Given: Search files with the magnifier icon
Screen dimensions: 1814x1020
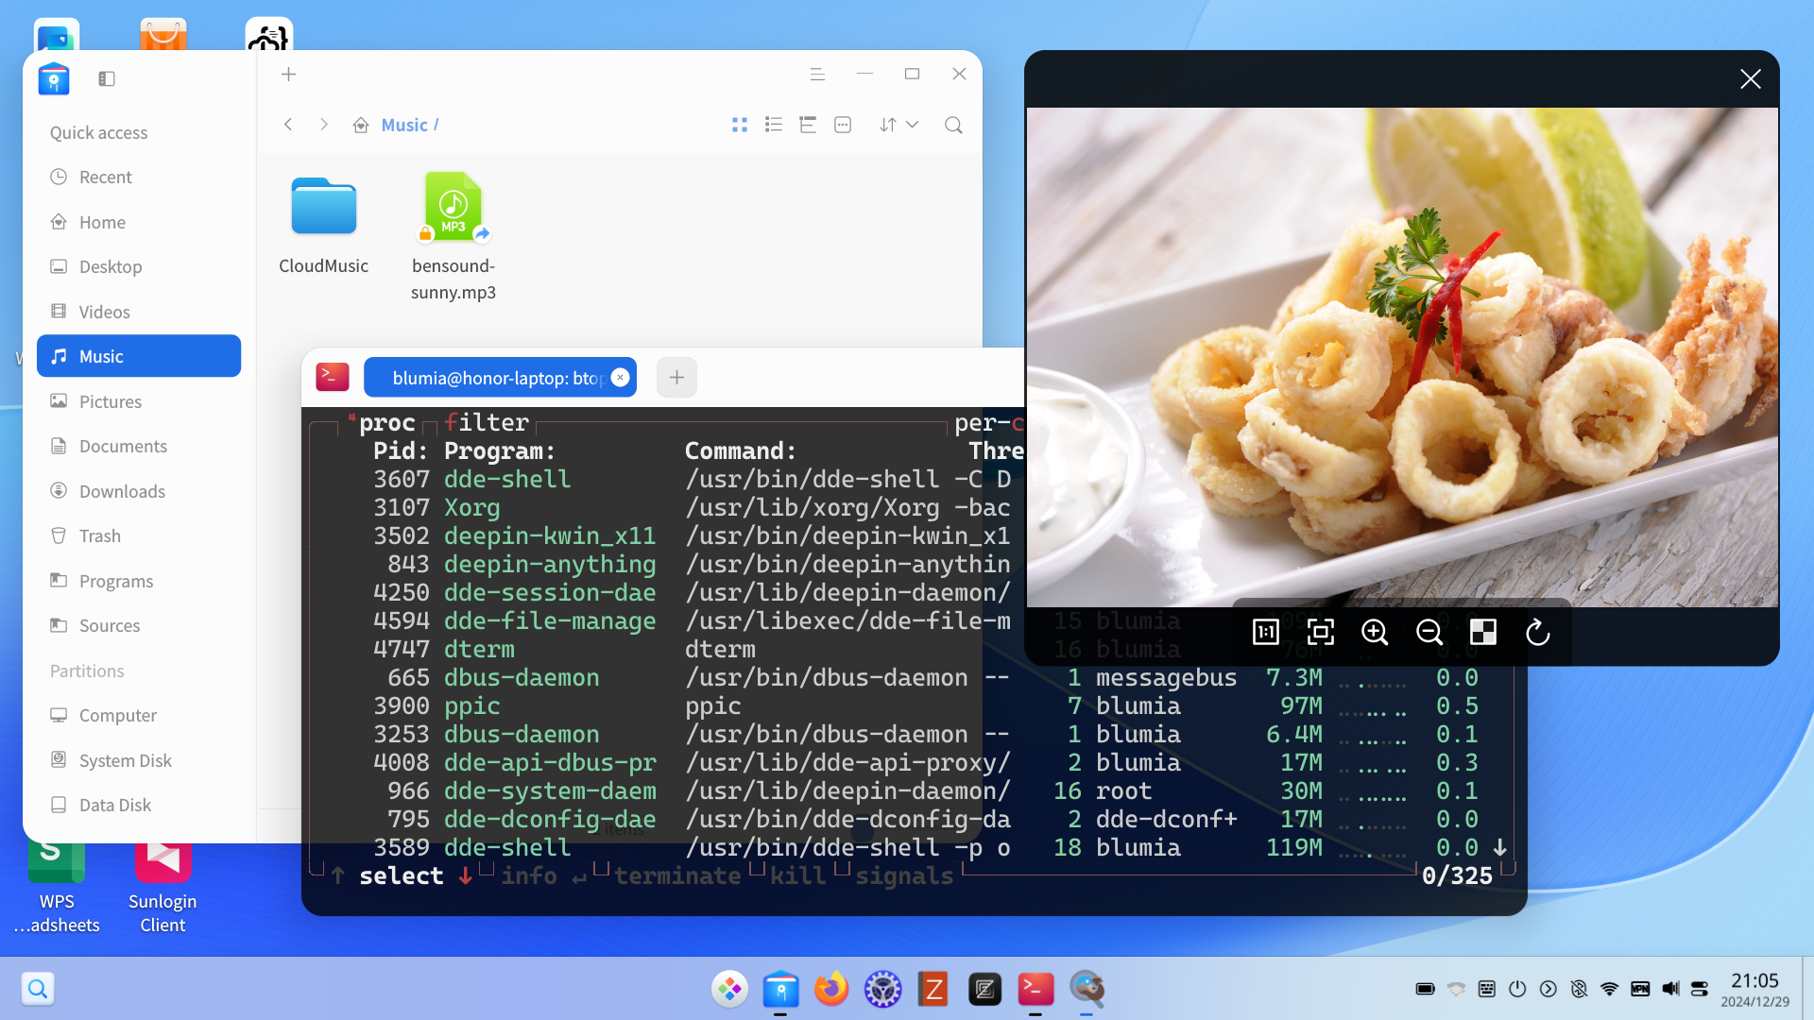Looking at the screenshot, I should tap(953, 125).
